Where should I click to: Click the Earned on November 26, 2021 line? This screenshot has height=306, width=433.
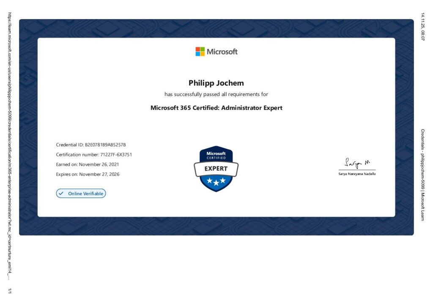click(x=88, y=164)
